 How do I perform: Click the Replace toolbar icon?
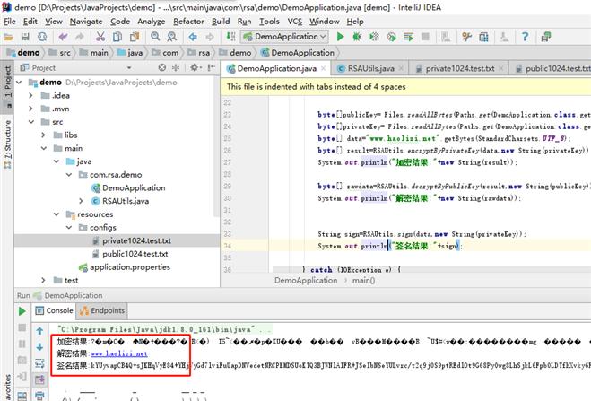[x=172, y=37]
